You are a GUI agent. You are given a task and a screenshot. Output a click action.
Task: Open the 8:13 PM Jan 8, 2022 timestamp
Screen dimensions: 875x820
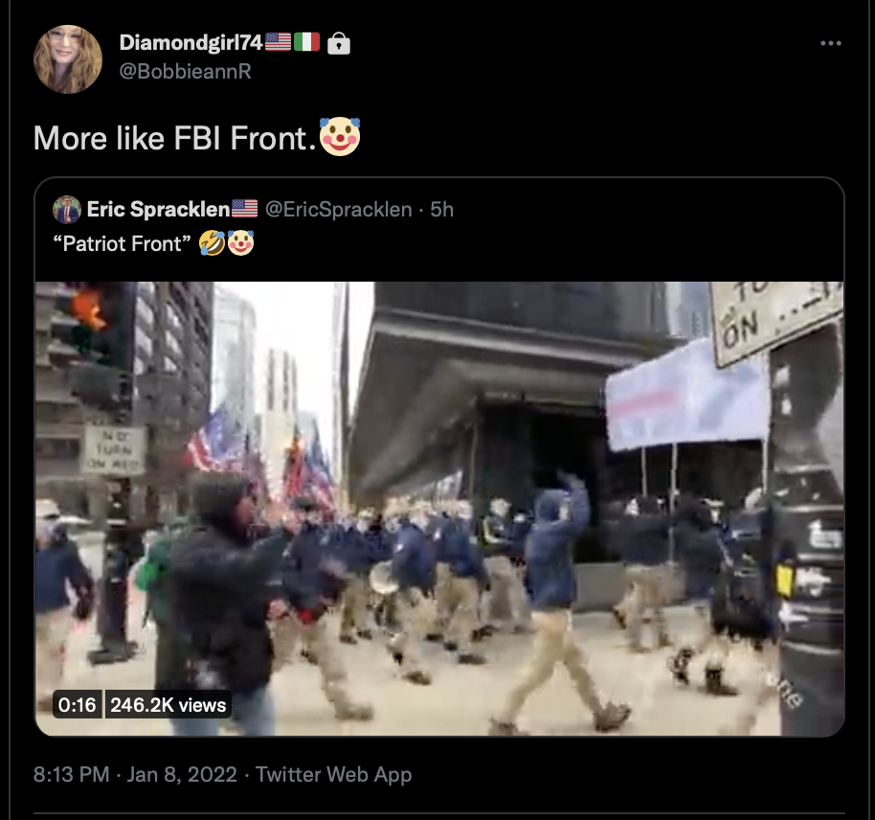click(135, 775)
